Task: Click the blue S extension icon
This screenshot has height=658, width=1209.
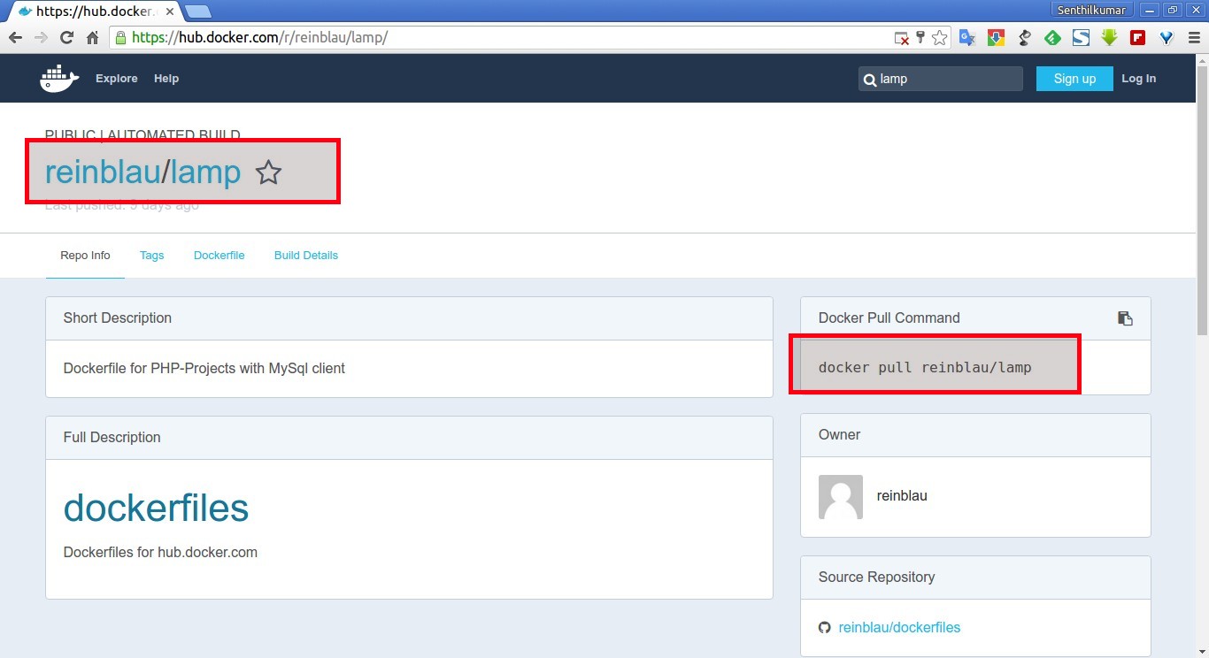Action: click(1081, 38)
